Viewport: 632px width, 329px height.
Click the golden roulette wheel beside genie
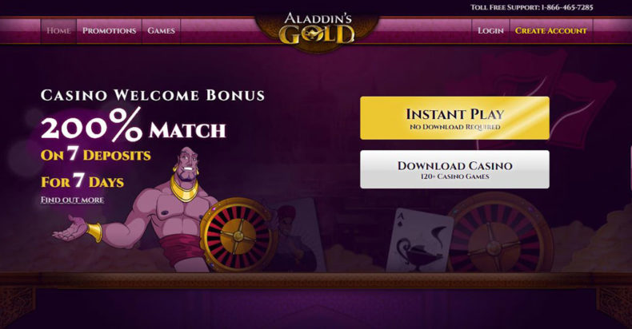tap(238, 236)
